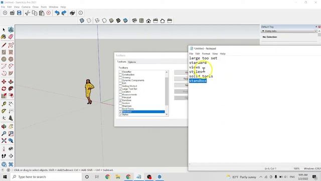The height and width of the screenshot is (181, 321).
Task: Open Windows Start menu
Action: coord(5,176)
